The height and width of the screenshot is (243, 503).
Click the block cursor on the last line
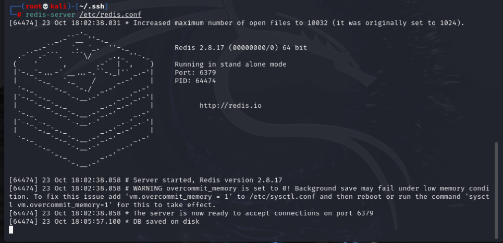11,229
